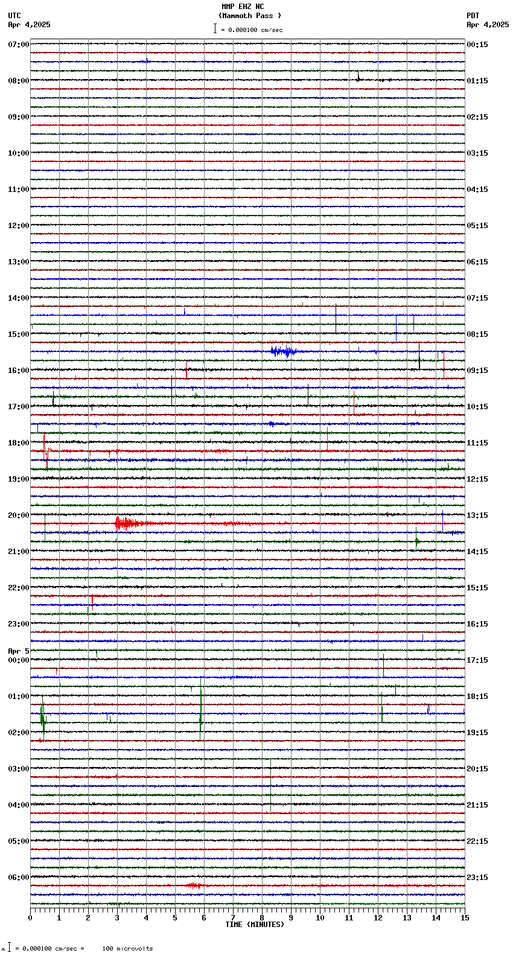Click the 08:15 PDT time label
This screenshot has height=956, width=513.
coord(477,334)
